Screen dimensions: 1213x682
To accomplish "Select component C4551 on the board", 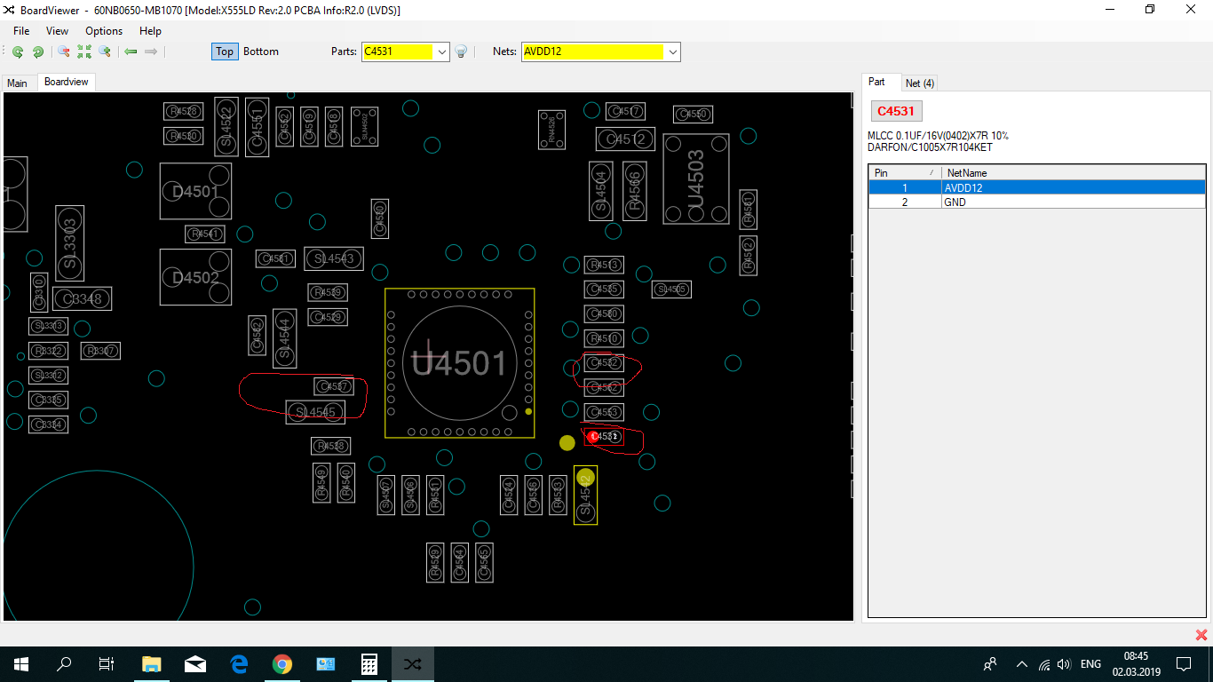I will (x=257, y=127).
